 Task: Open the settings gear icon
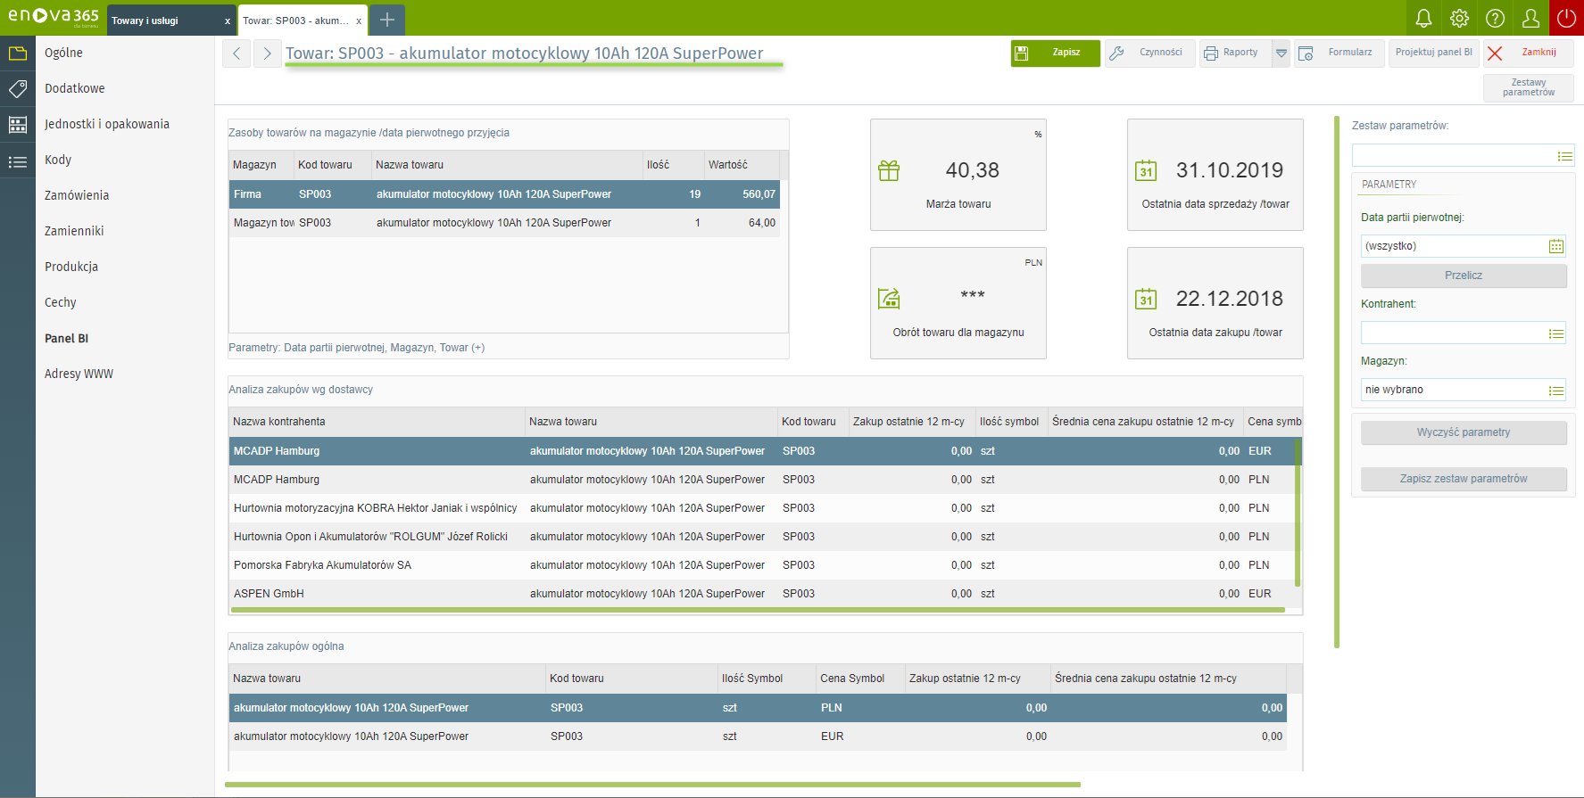tap(1459, 18)
